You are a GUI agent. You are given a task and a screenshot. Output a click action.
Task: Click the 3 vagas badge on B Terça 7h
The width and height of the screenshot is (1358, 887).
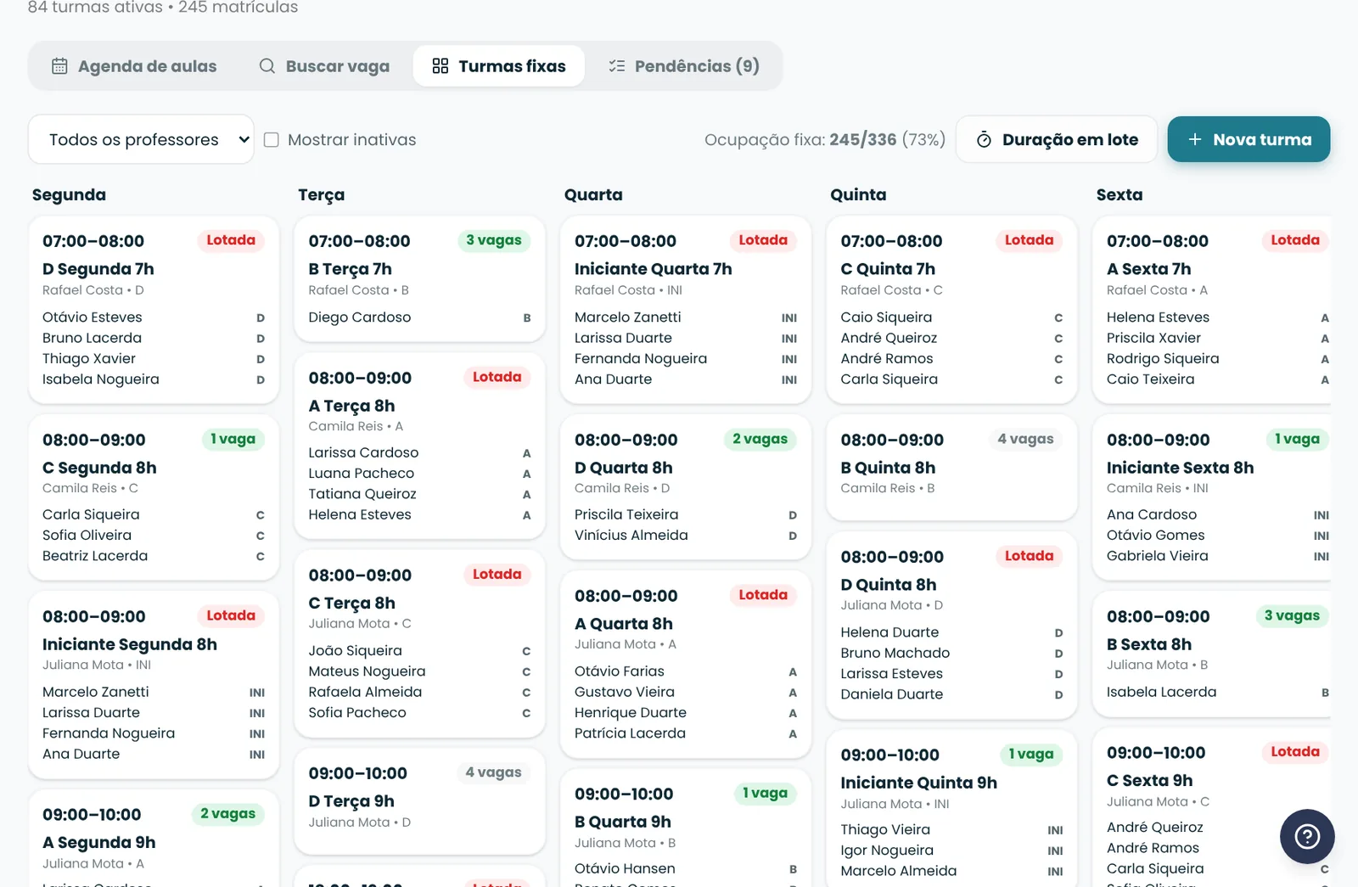point(494,240)
